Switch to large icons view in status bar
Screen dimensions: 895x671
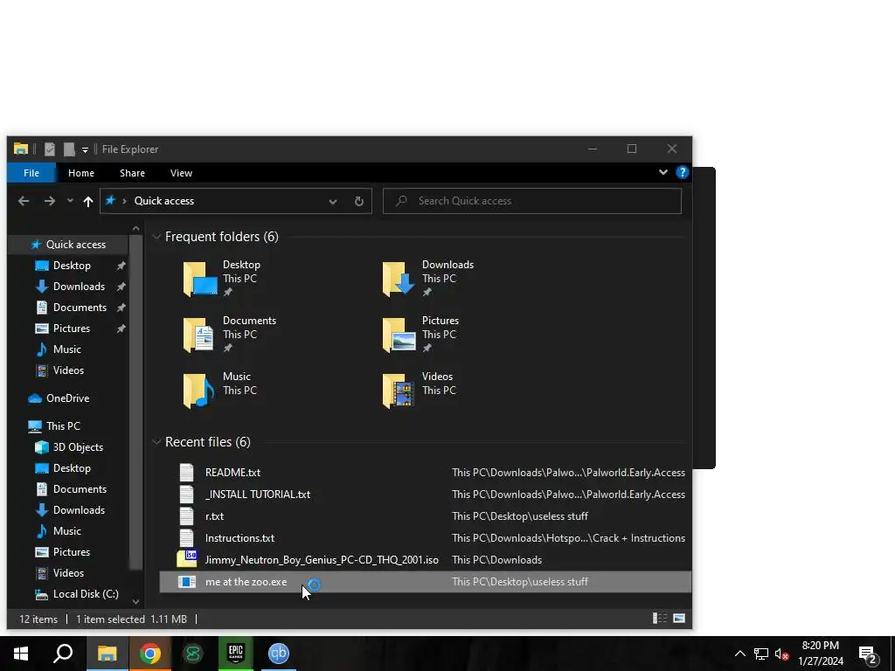pyautogui.click(x=679, y=619)
